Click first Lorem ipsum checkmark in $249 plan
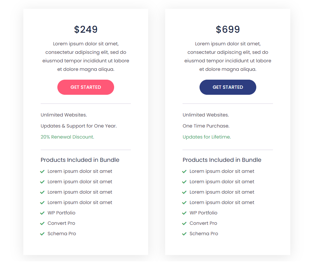The width and height of the screenshot is (313, 267). (42, 172)
